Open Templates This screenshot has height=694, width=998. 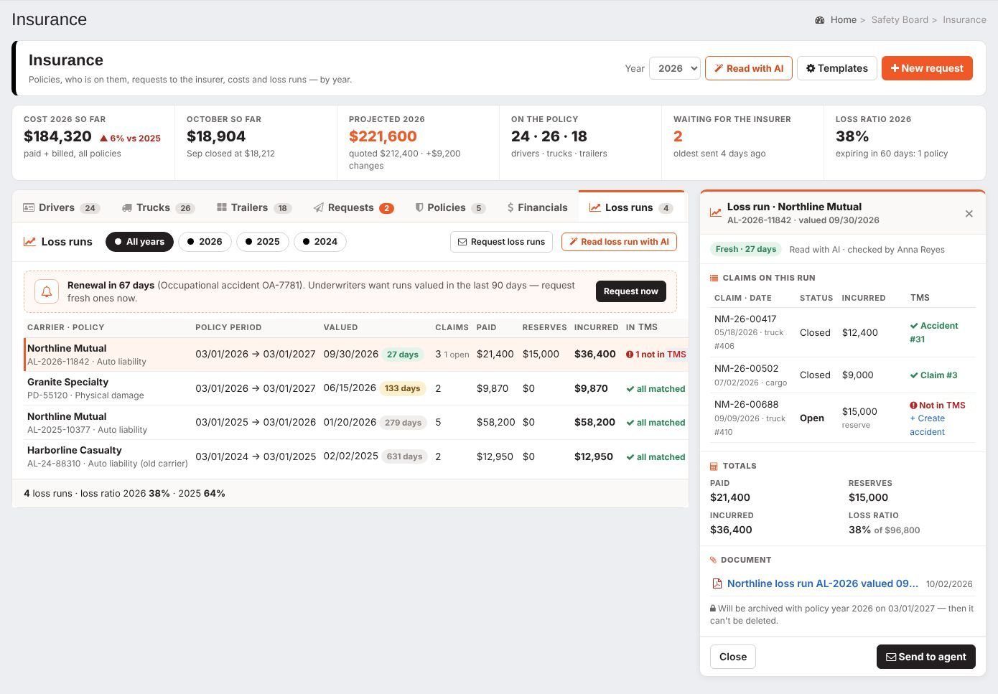(836, 68)
